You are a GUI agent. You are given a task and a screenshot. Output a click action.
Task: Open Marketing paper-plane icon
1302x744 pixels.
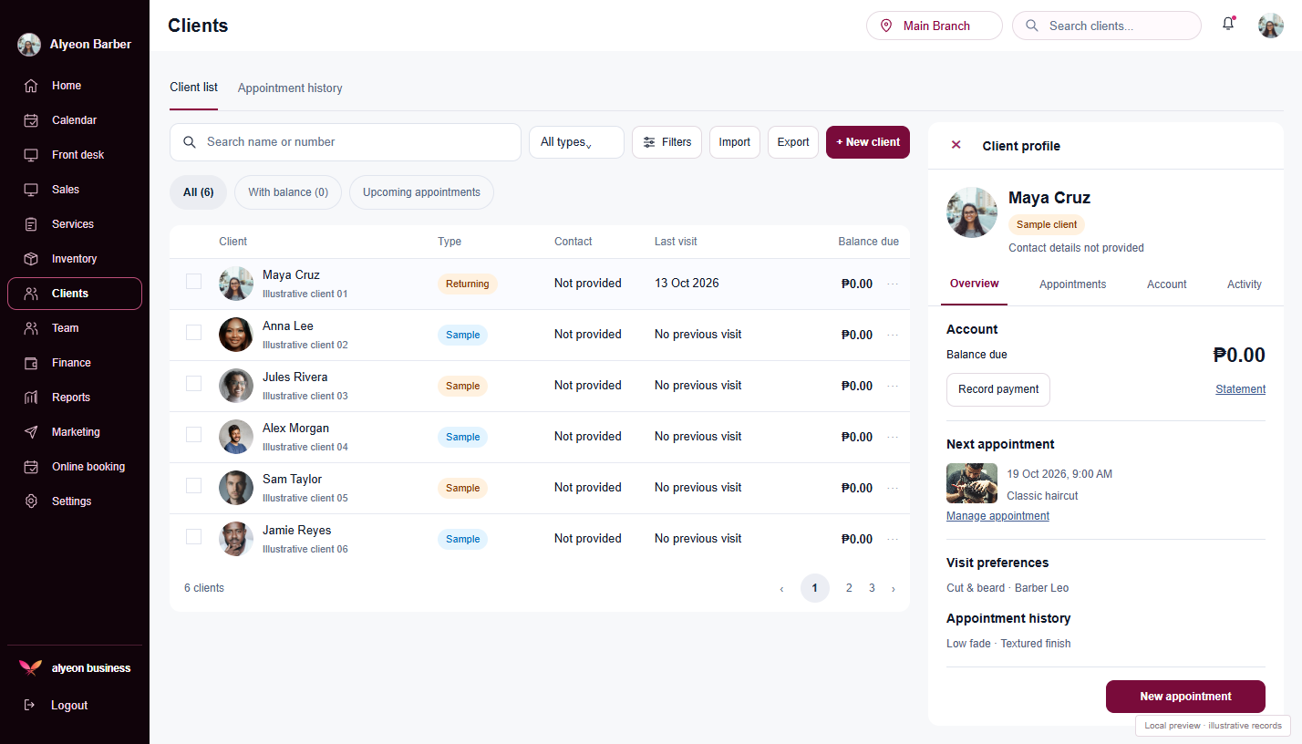coord(31,432)
